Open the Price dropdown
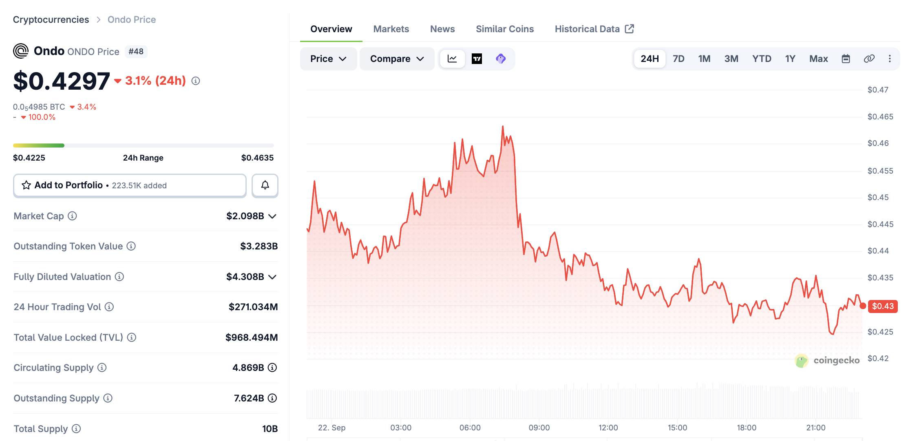 click(x=328, y=59)
